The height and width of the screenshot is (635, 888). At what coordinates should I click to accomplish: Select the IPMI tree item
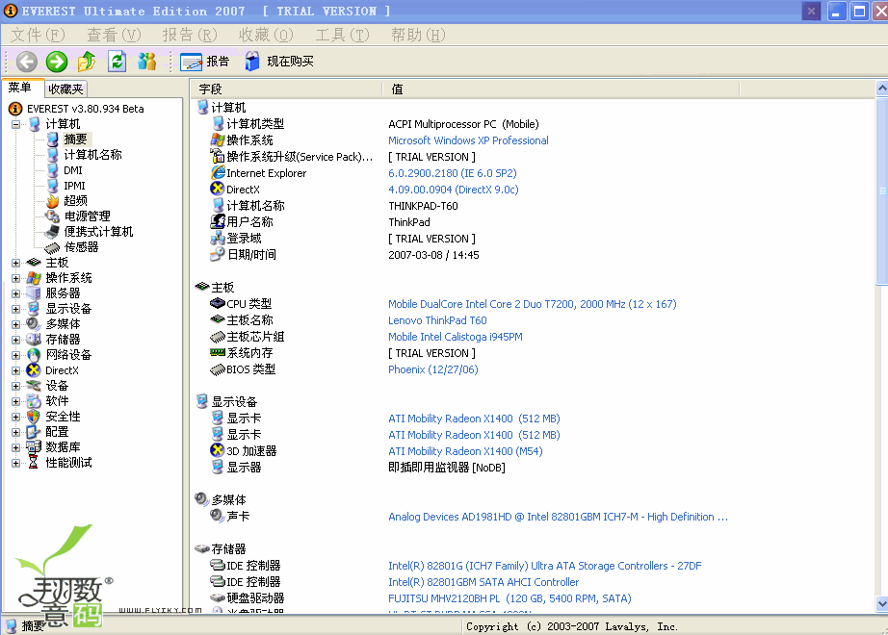click(74, 185)
